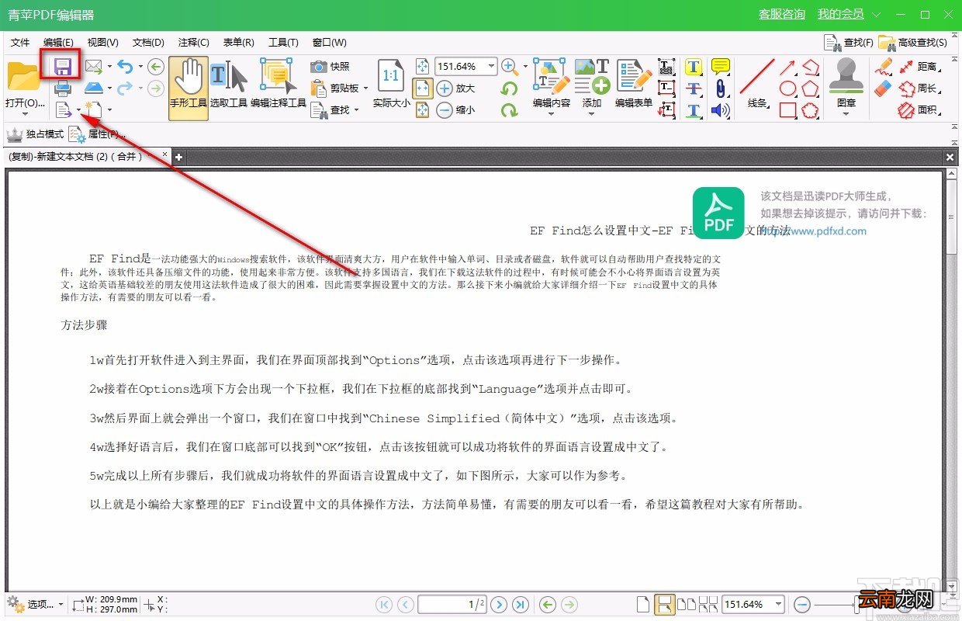Insert a sound annotation speaker icon
Image resolution: width=962 pixels, height=621 pixels.
(x=721, y=110)
